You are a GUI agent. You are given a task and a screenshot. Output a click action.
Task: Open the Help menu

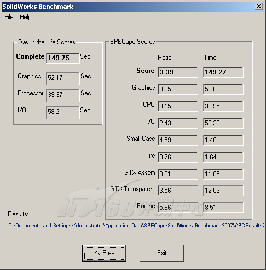(x=26, y=18)
